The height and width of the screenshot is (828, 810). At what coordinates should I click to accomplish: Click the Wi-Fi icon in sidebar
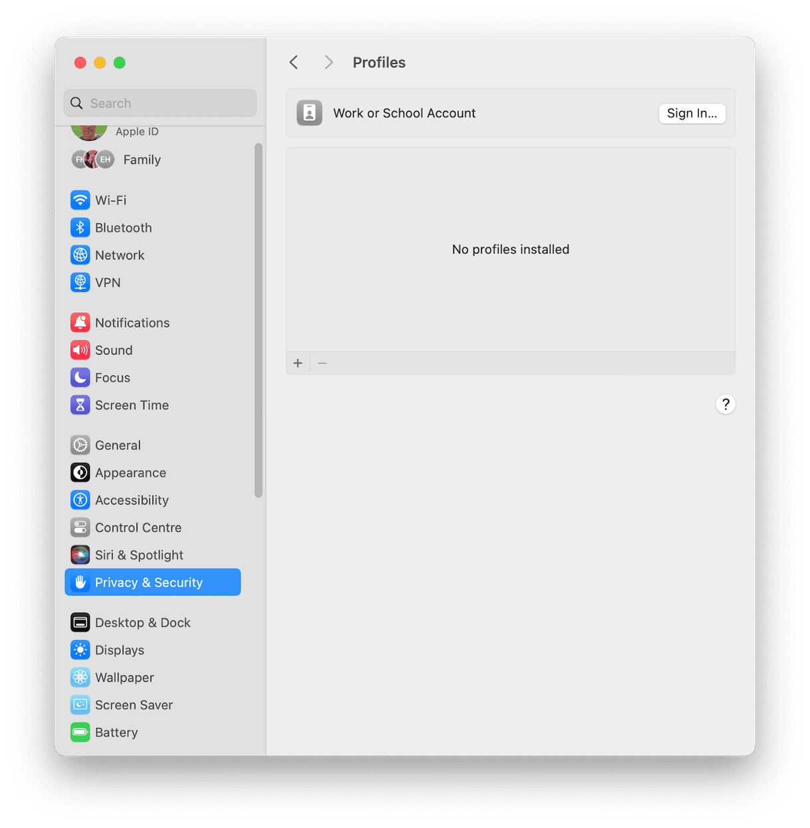[80, 200]
